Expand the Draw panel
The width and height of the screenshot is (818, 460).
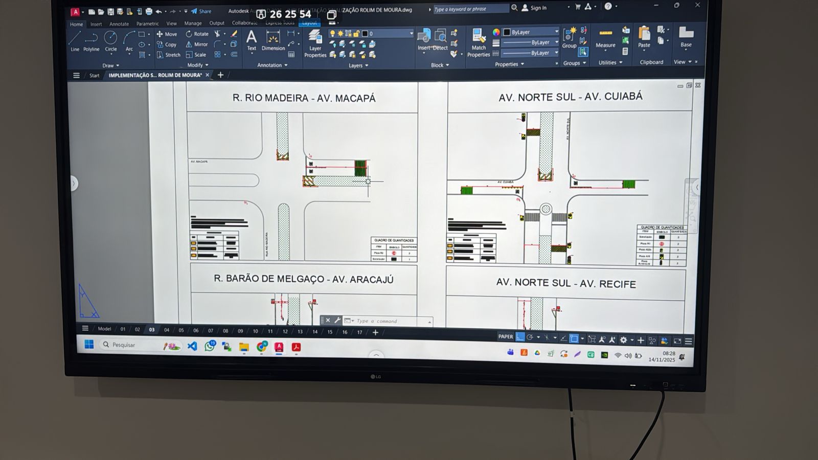click(110, 65)
